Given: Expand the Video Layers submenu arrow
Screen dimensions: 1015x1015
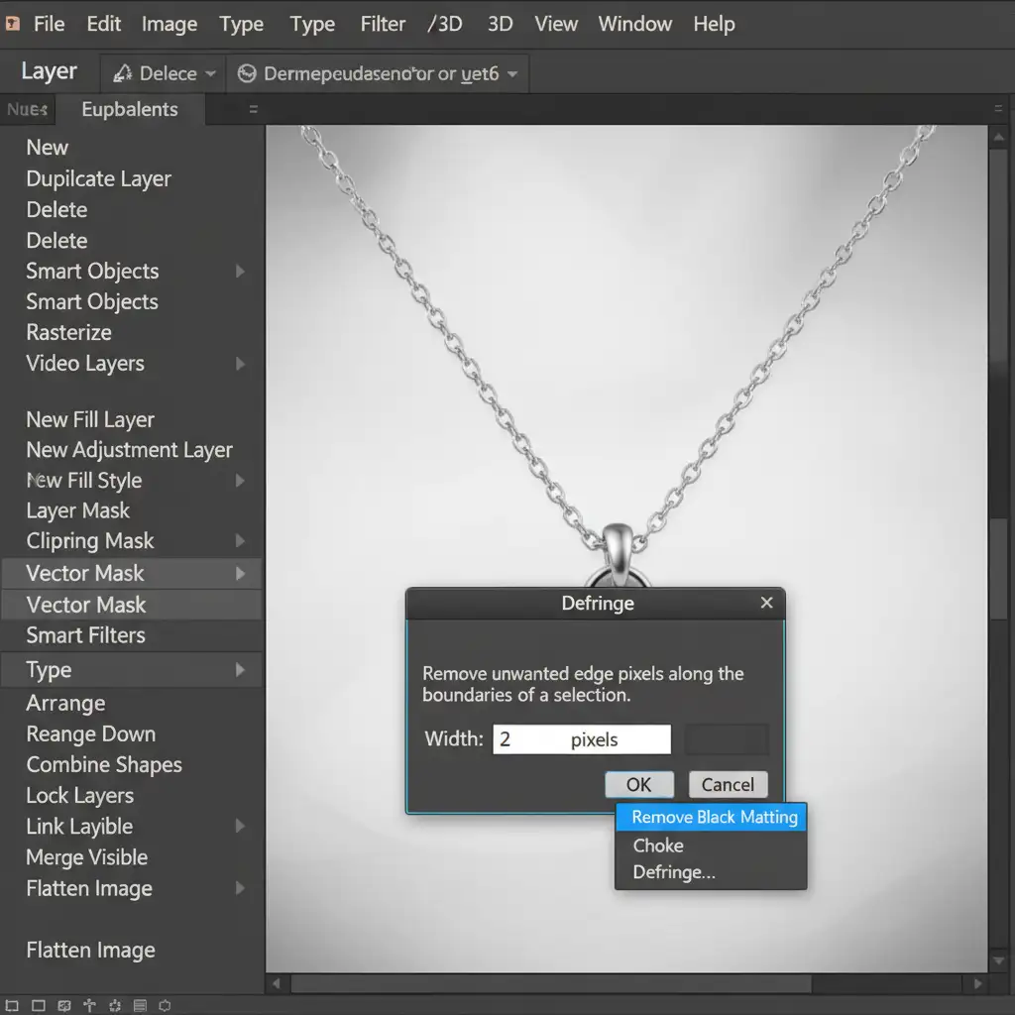Looking at the screenshot, I should tap(240, 364).
